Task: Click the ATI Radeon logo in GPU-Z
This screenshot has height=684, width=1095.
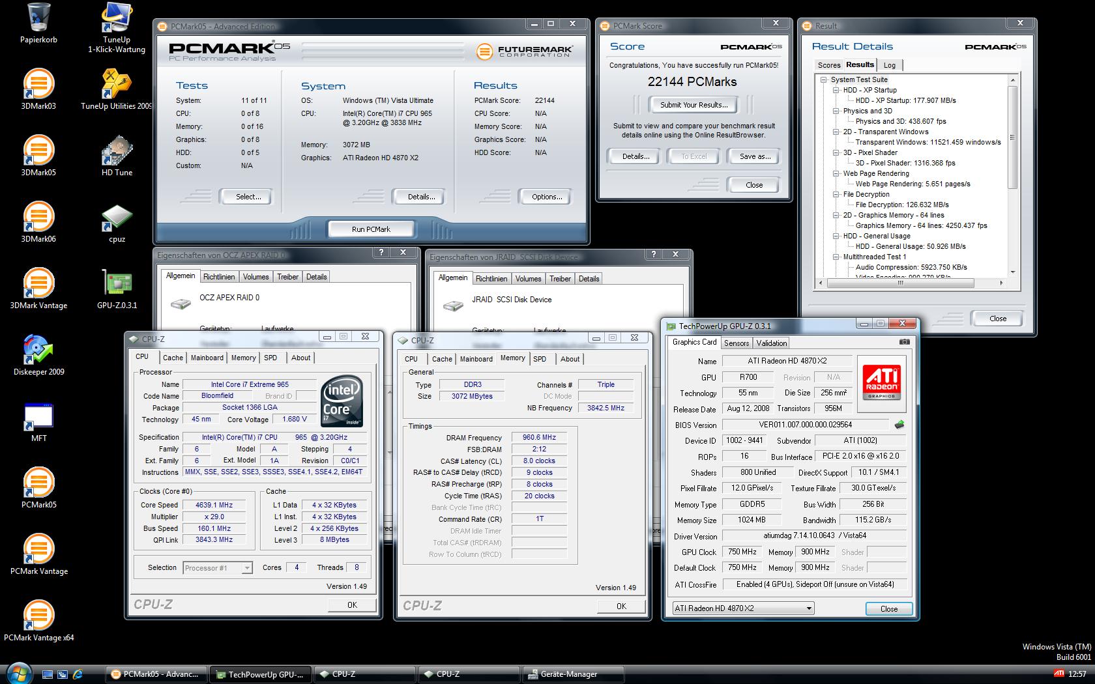Action: click(x=882, y=384)
